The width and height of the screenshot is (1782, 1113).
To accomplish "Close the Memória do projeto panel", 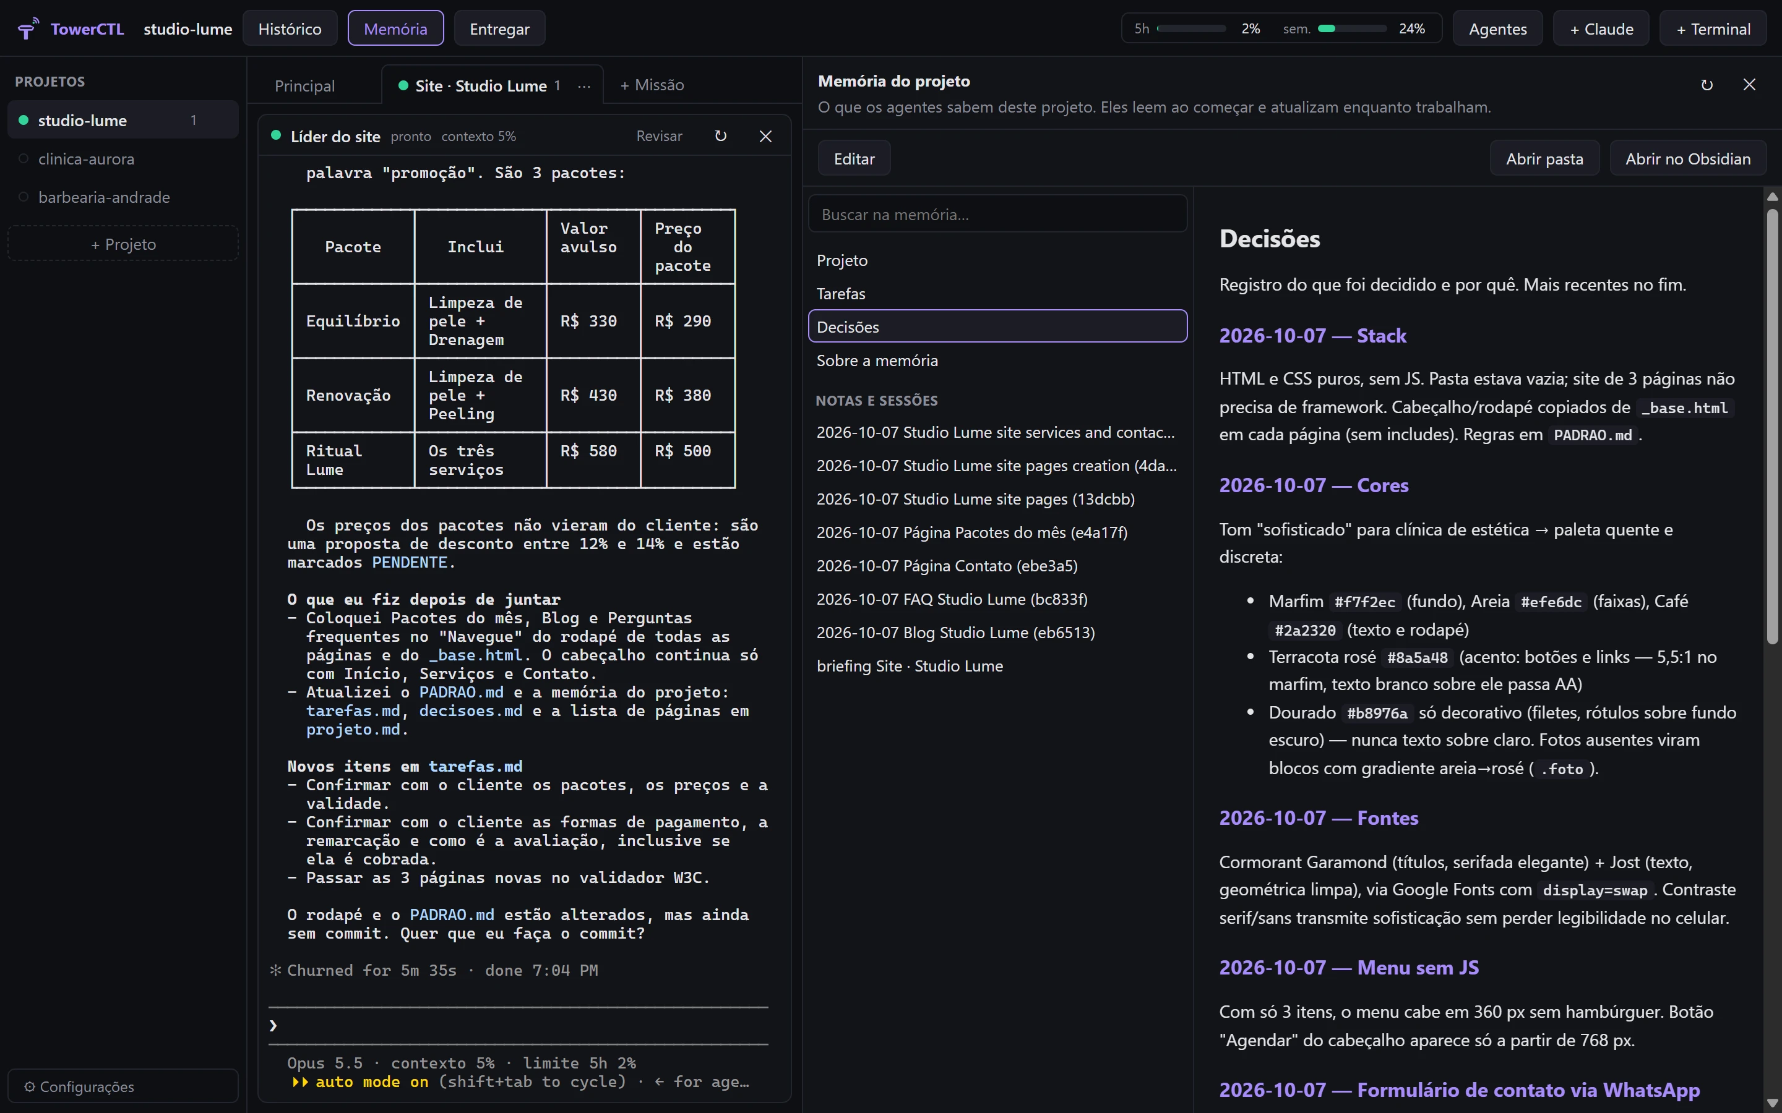I will tap(1750, 85).
